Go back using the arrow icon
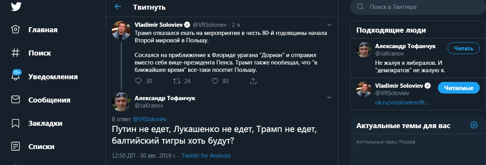Image resolution: width=486 pixels, height=165 pixels. coord(118,7)
